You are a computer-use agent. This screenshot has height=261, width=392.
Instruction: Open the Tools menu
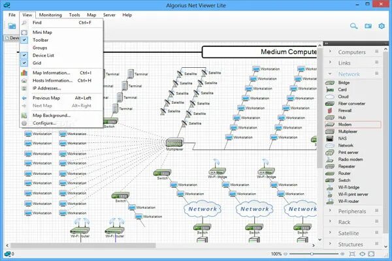[74, 15]
